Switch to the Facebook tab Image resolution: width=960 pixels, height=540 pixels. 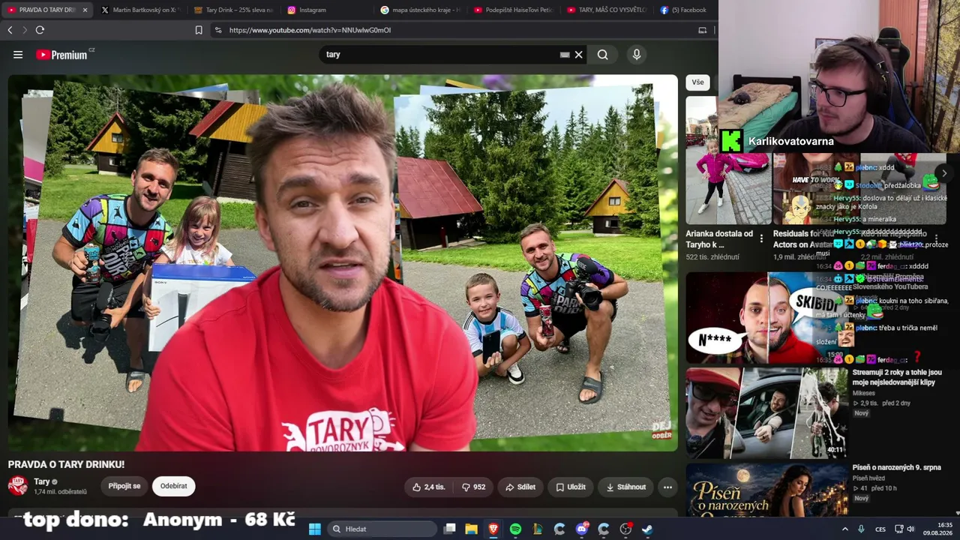[684, 10]
